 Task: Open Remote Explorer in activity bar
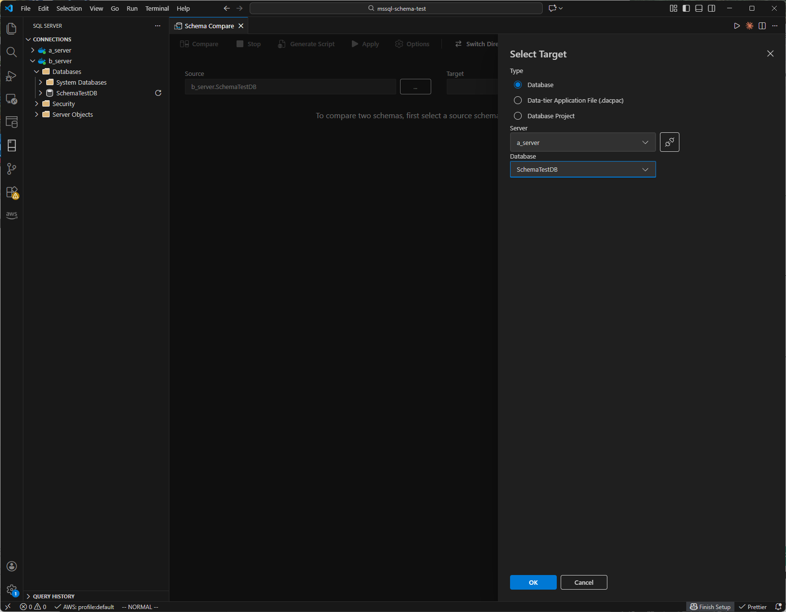[x=12, y=99]
